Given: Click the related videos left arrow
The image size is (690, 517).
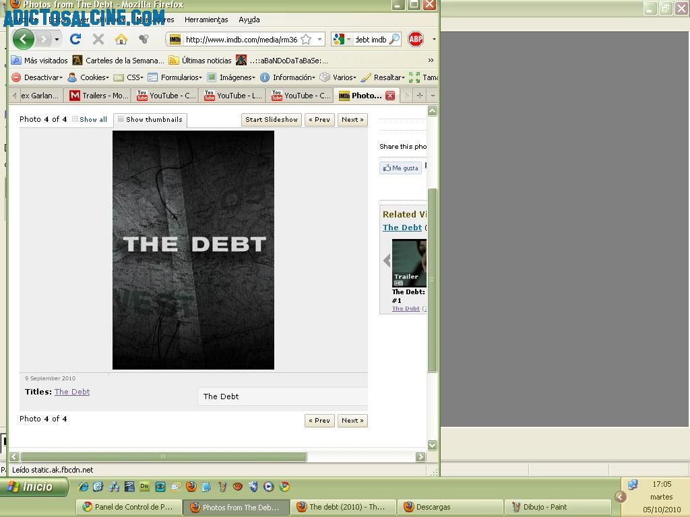Looking at the screenshot, I should point(387,261).
